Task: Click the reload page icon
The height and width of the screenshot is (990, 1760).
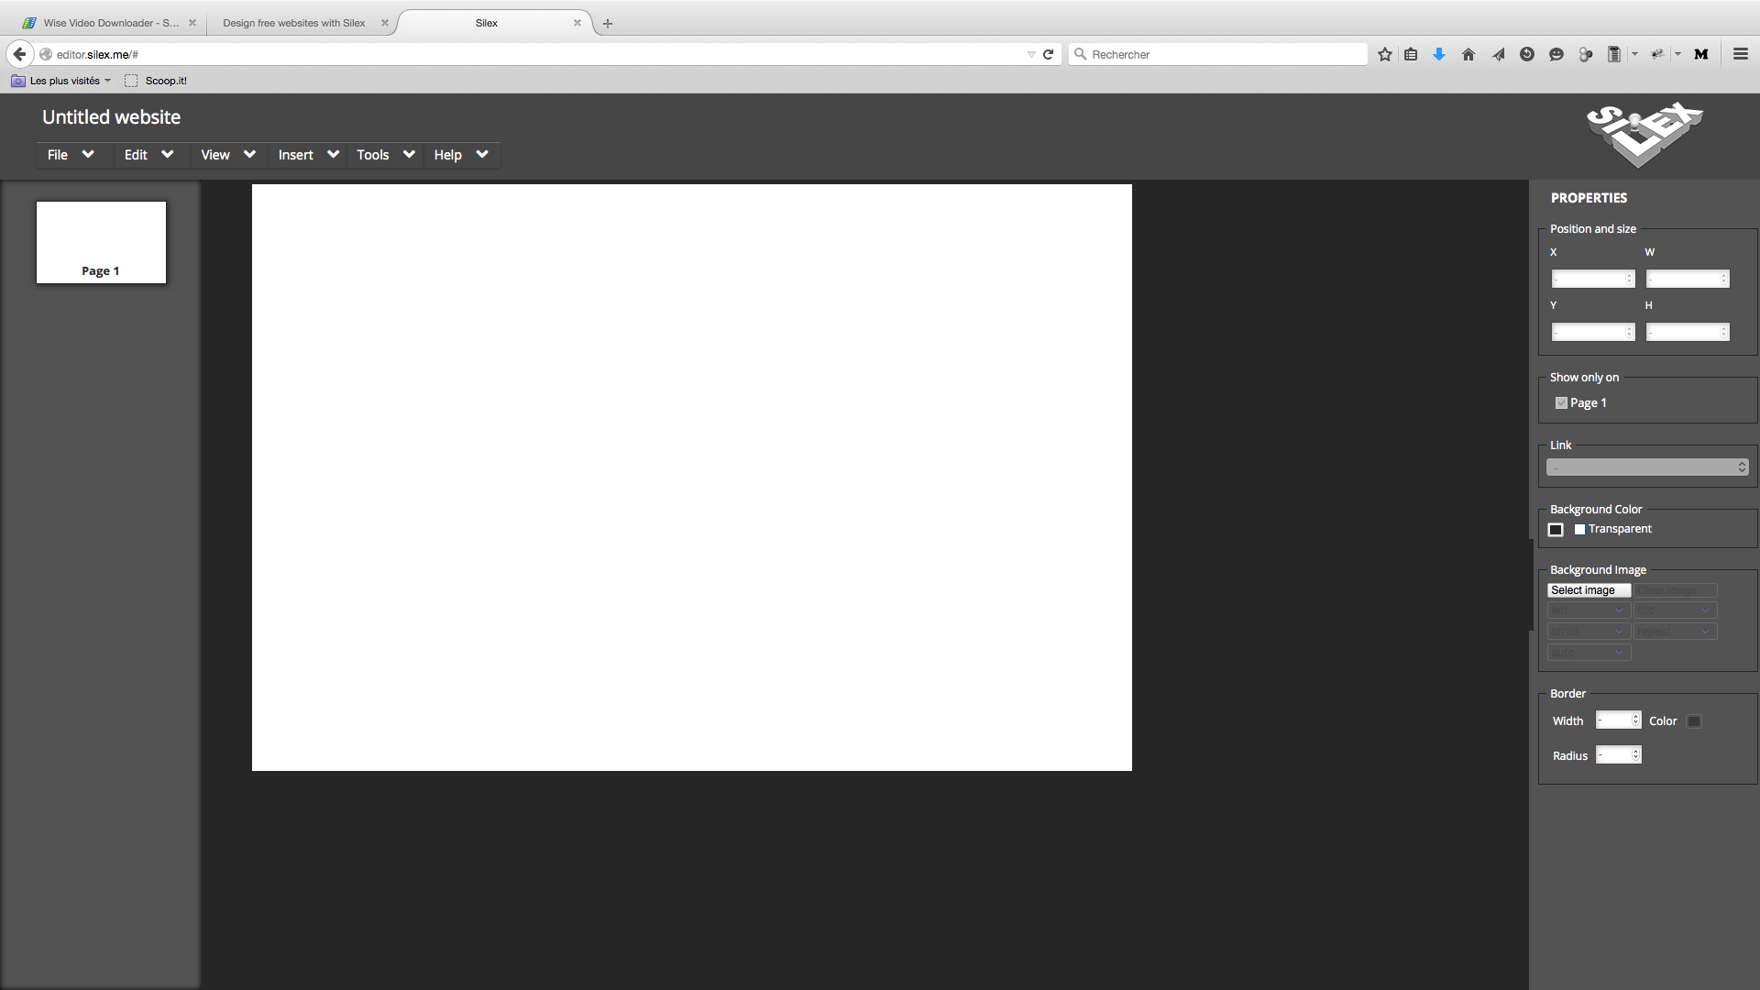Action: (x=1048, y=53)
